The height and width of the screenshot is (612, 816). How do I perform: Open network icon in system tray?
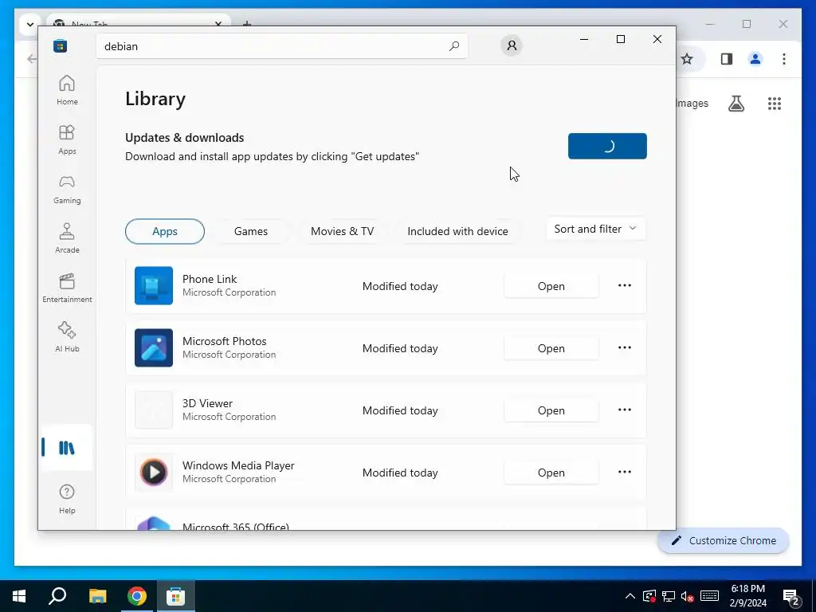click(669, 596)
